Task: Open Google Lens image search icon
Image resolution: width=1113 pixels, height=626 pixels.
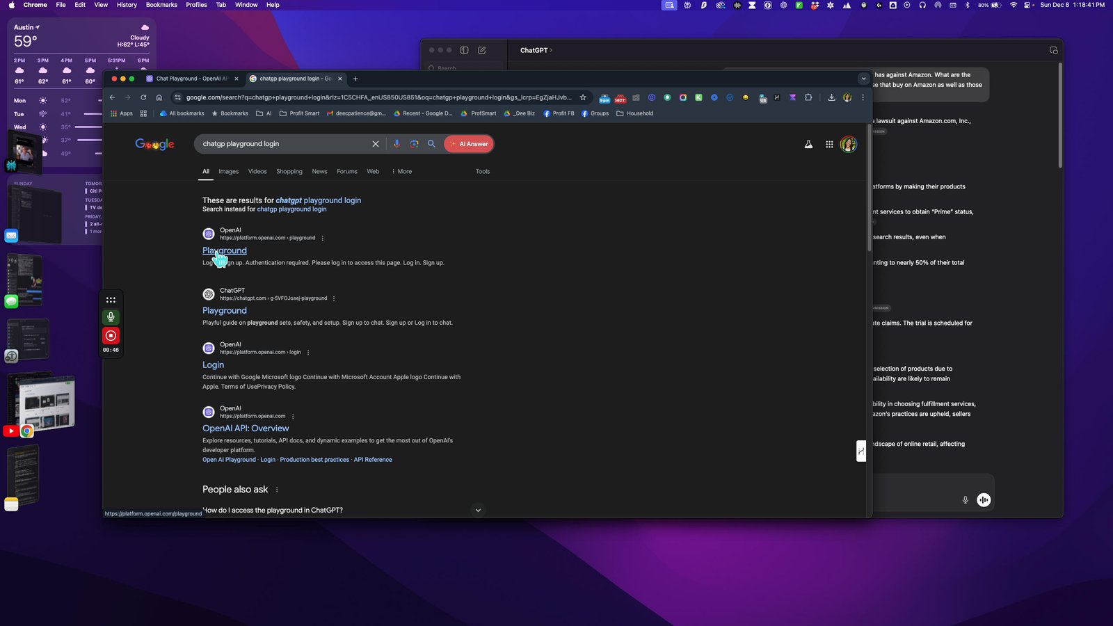Action: [414, 144]
